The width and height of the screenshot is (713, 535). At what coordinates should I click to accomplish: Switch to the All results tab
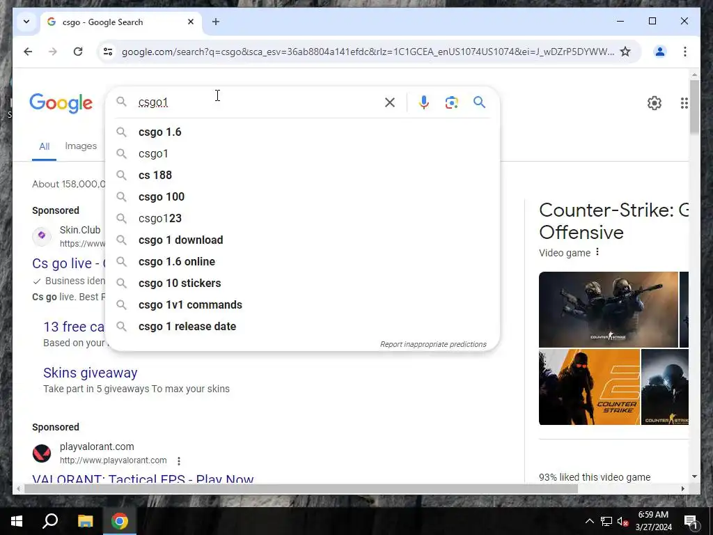pos(44,146)
